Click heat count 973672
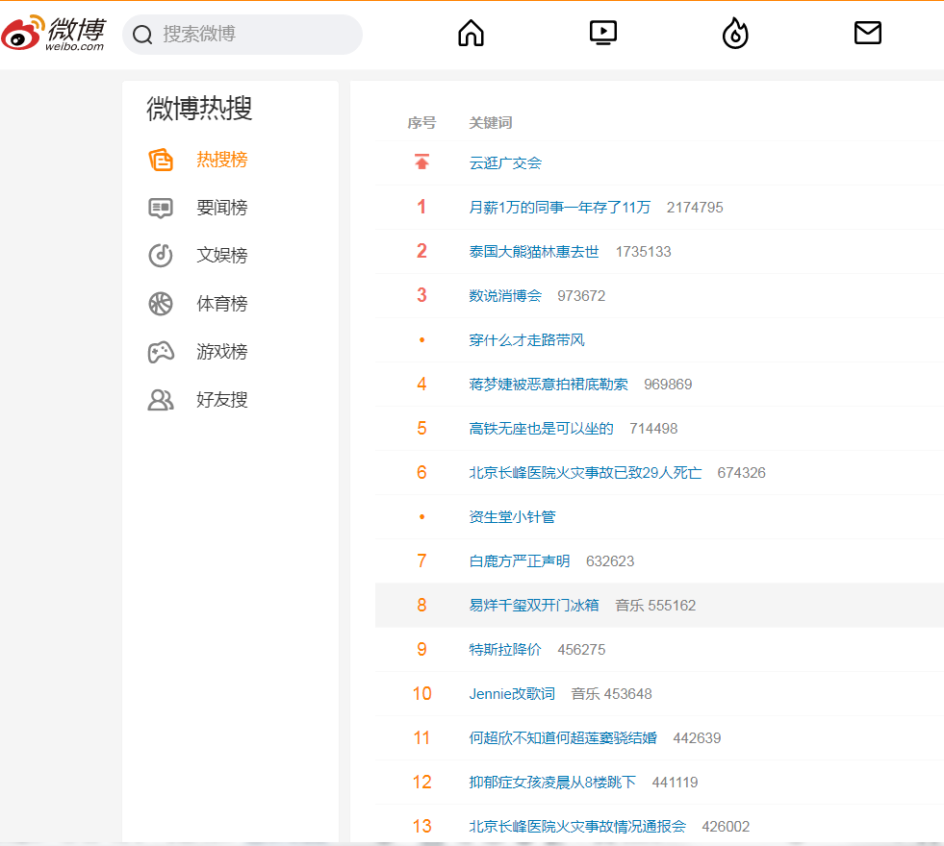The width and height of the screenshot is (944, 846). click(x=581, y=296)
